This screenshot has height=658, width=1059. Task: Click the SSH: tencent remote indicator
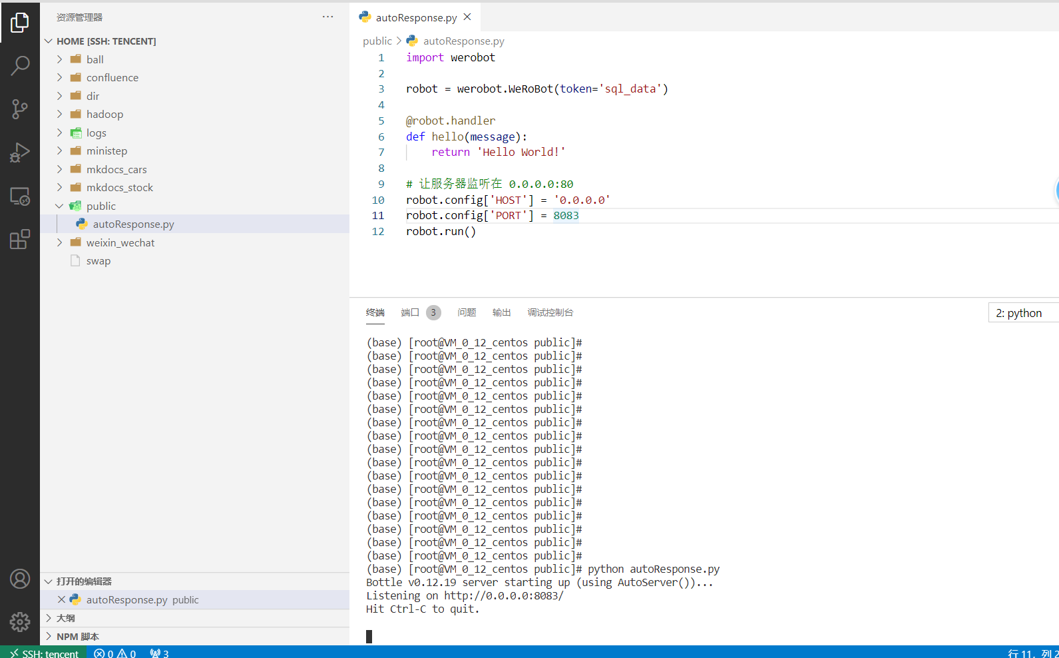44,653
